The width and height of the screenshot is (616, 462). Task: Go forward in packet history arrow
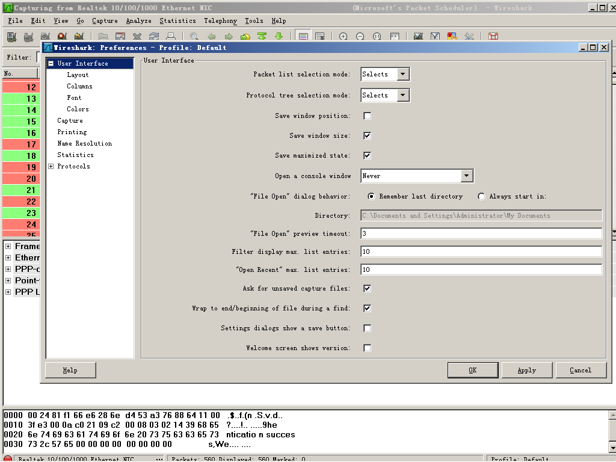(x=228, y=37)
